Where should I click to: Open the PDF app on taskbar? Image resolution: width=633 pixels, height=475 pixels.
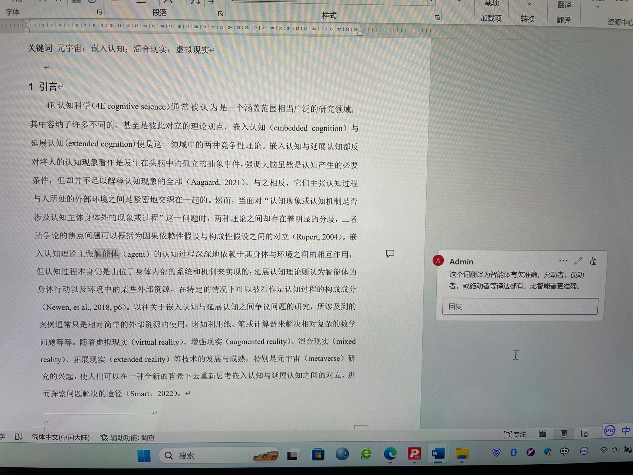[414, 453]
